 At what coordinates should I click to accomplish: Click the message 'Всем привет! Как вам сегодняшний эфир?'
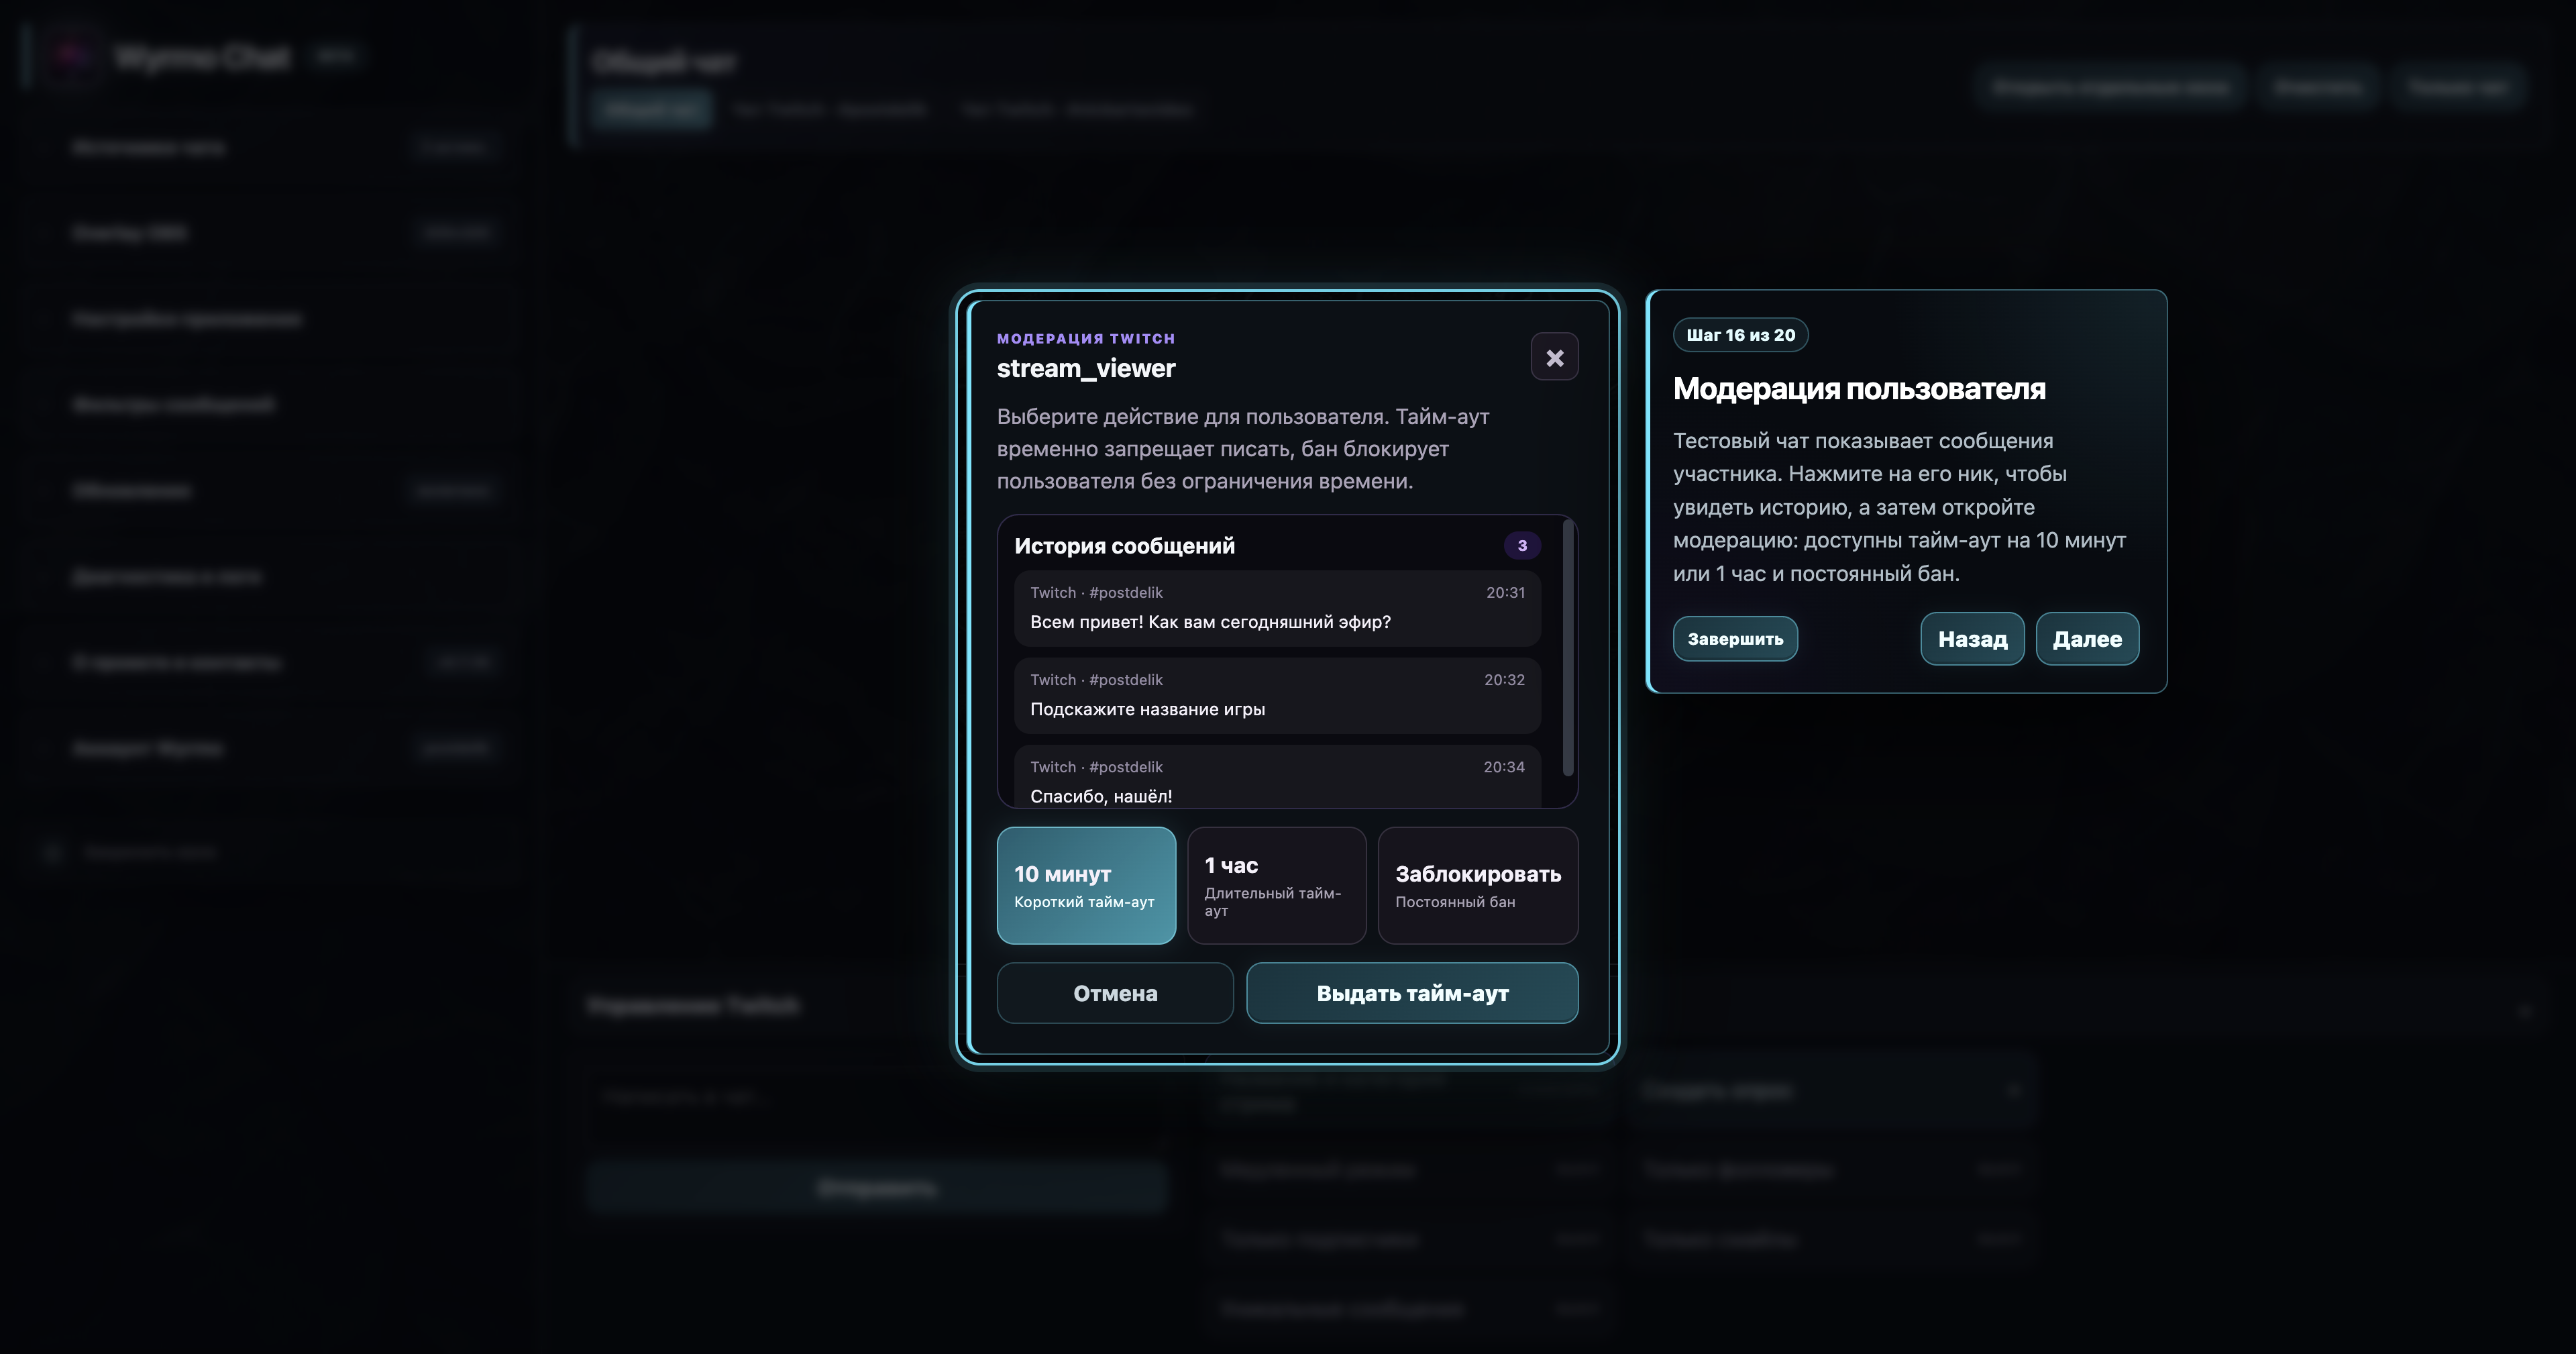coord(1277,608)
